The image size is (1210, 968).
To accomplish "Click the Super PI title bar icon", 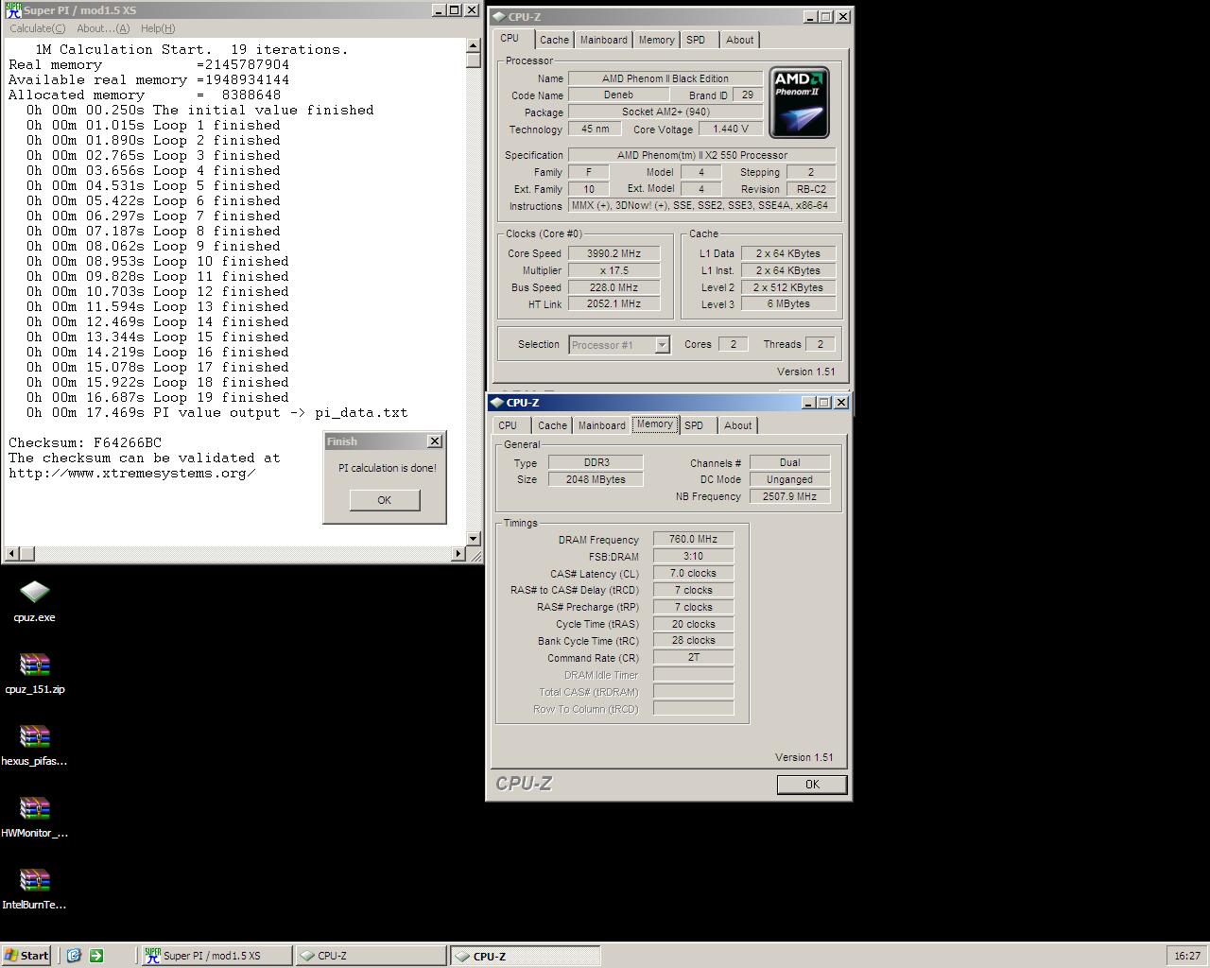I will [x=13, y=10].
